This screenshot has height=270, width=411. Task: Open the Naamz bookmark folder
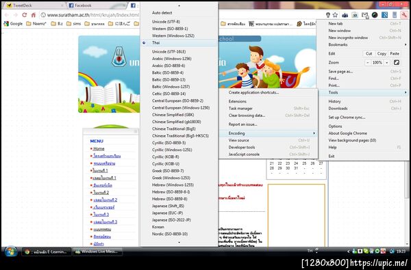pos(36,24)
